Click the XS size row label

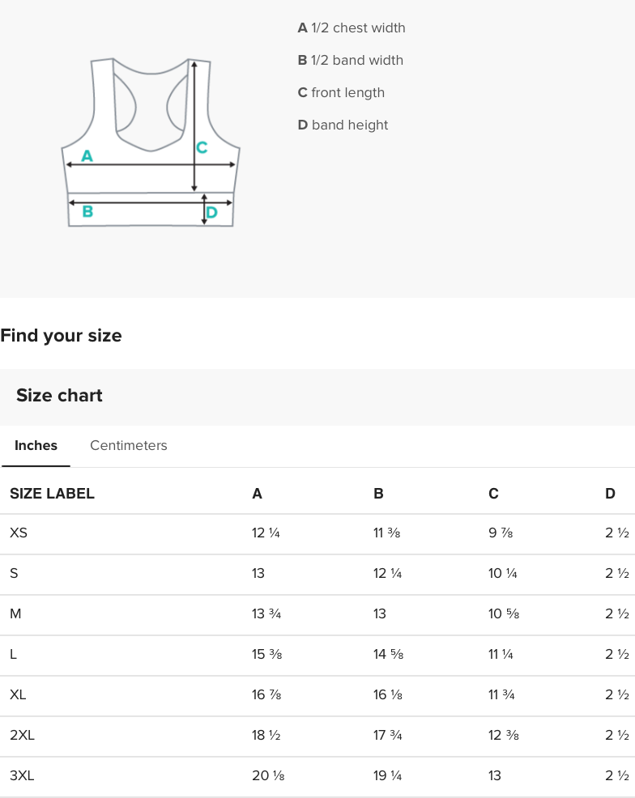click(19, 533)
